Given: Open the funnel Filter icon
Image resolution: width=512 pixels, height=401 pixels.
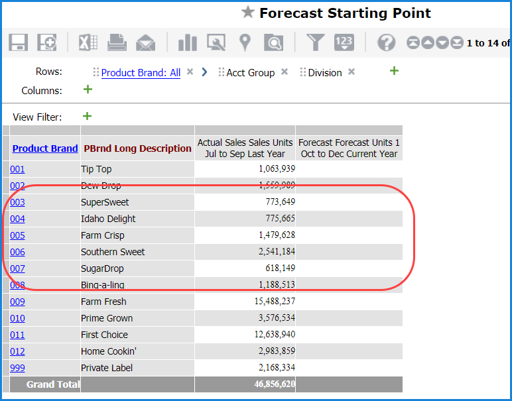Looking at the screenshot, I should (x=315, y=42).
